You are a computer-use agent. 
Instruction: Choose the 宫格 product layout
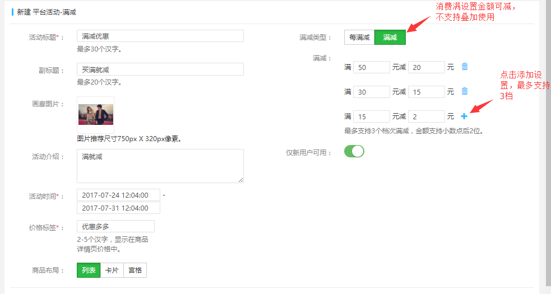point(135,270)
